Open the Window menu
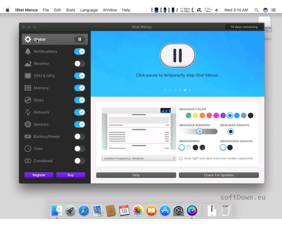282x226 pixels. pos(110,10)
